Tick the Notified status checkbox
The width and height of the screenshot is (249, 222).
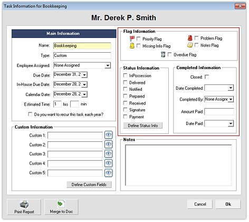point(125,89)
